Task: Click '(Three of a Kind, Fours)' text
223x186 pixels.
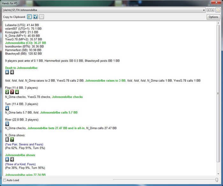Action: tap(20, 164)
